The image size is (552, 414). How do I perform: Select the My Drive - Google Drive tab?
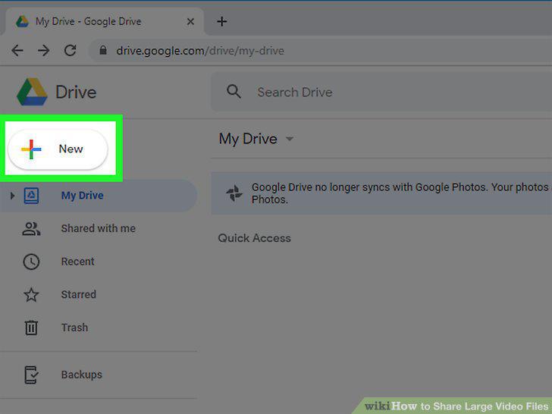105,21
